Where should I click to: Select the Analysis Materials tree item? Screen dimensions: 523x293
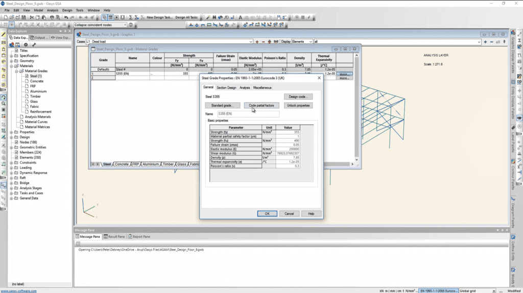pyautogui.click(x=38, y=117)
